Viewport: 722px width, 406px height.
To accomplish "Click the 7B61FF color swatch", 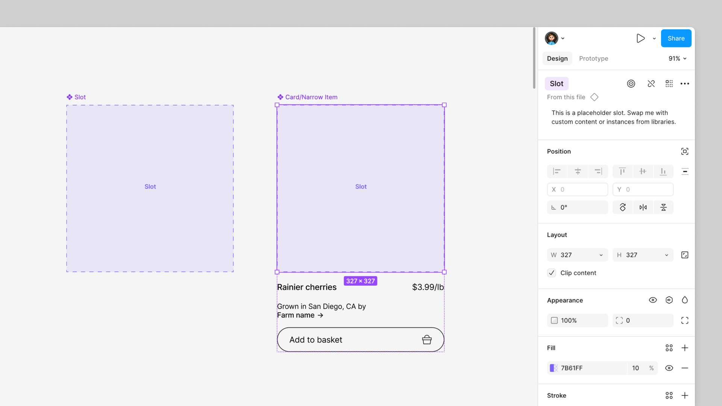I will point(553,368).
